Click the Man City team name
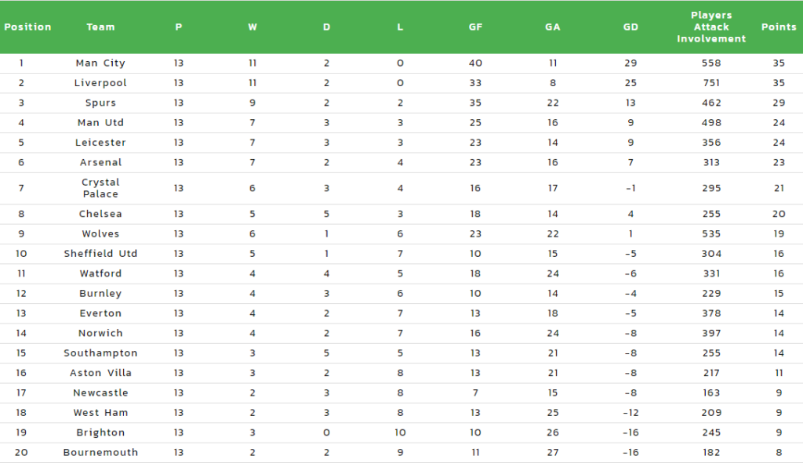This screenshot has width=803, height=463. (x=100, y=63)
